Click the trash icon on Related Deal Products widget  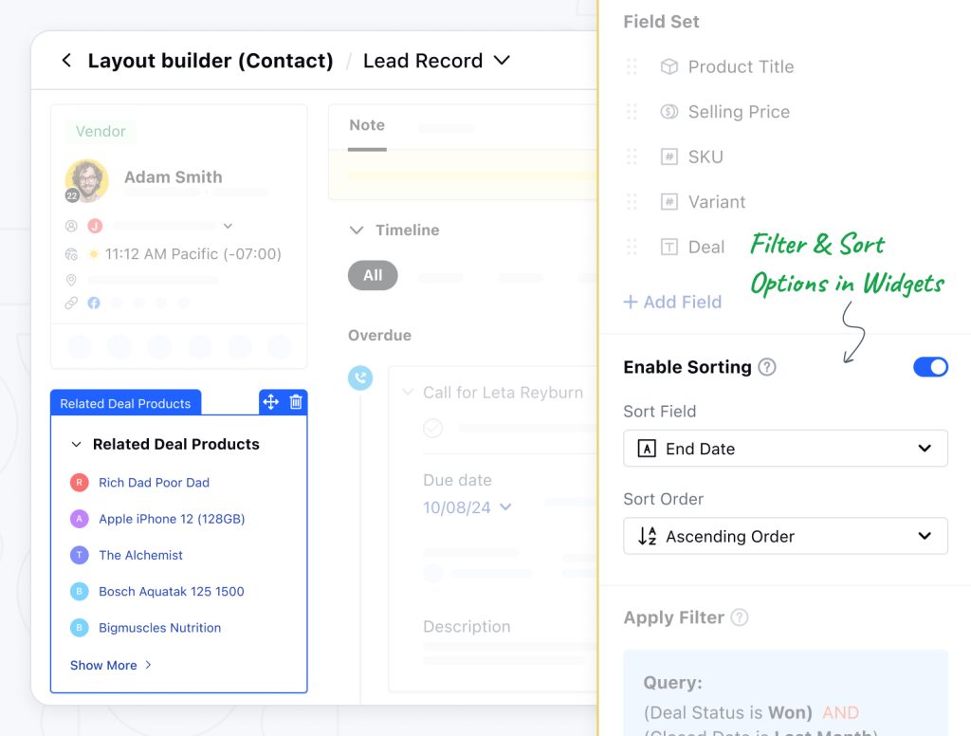click(295, 401)
